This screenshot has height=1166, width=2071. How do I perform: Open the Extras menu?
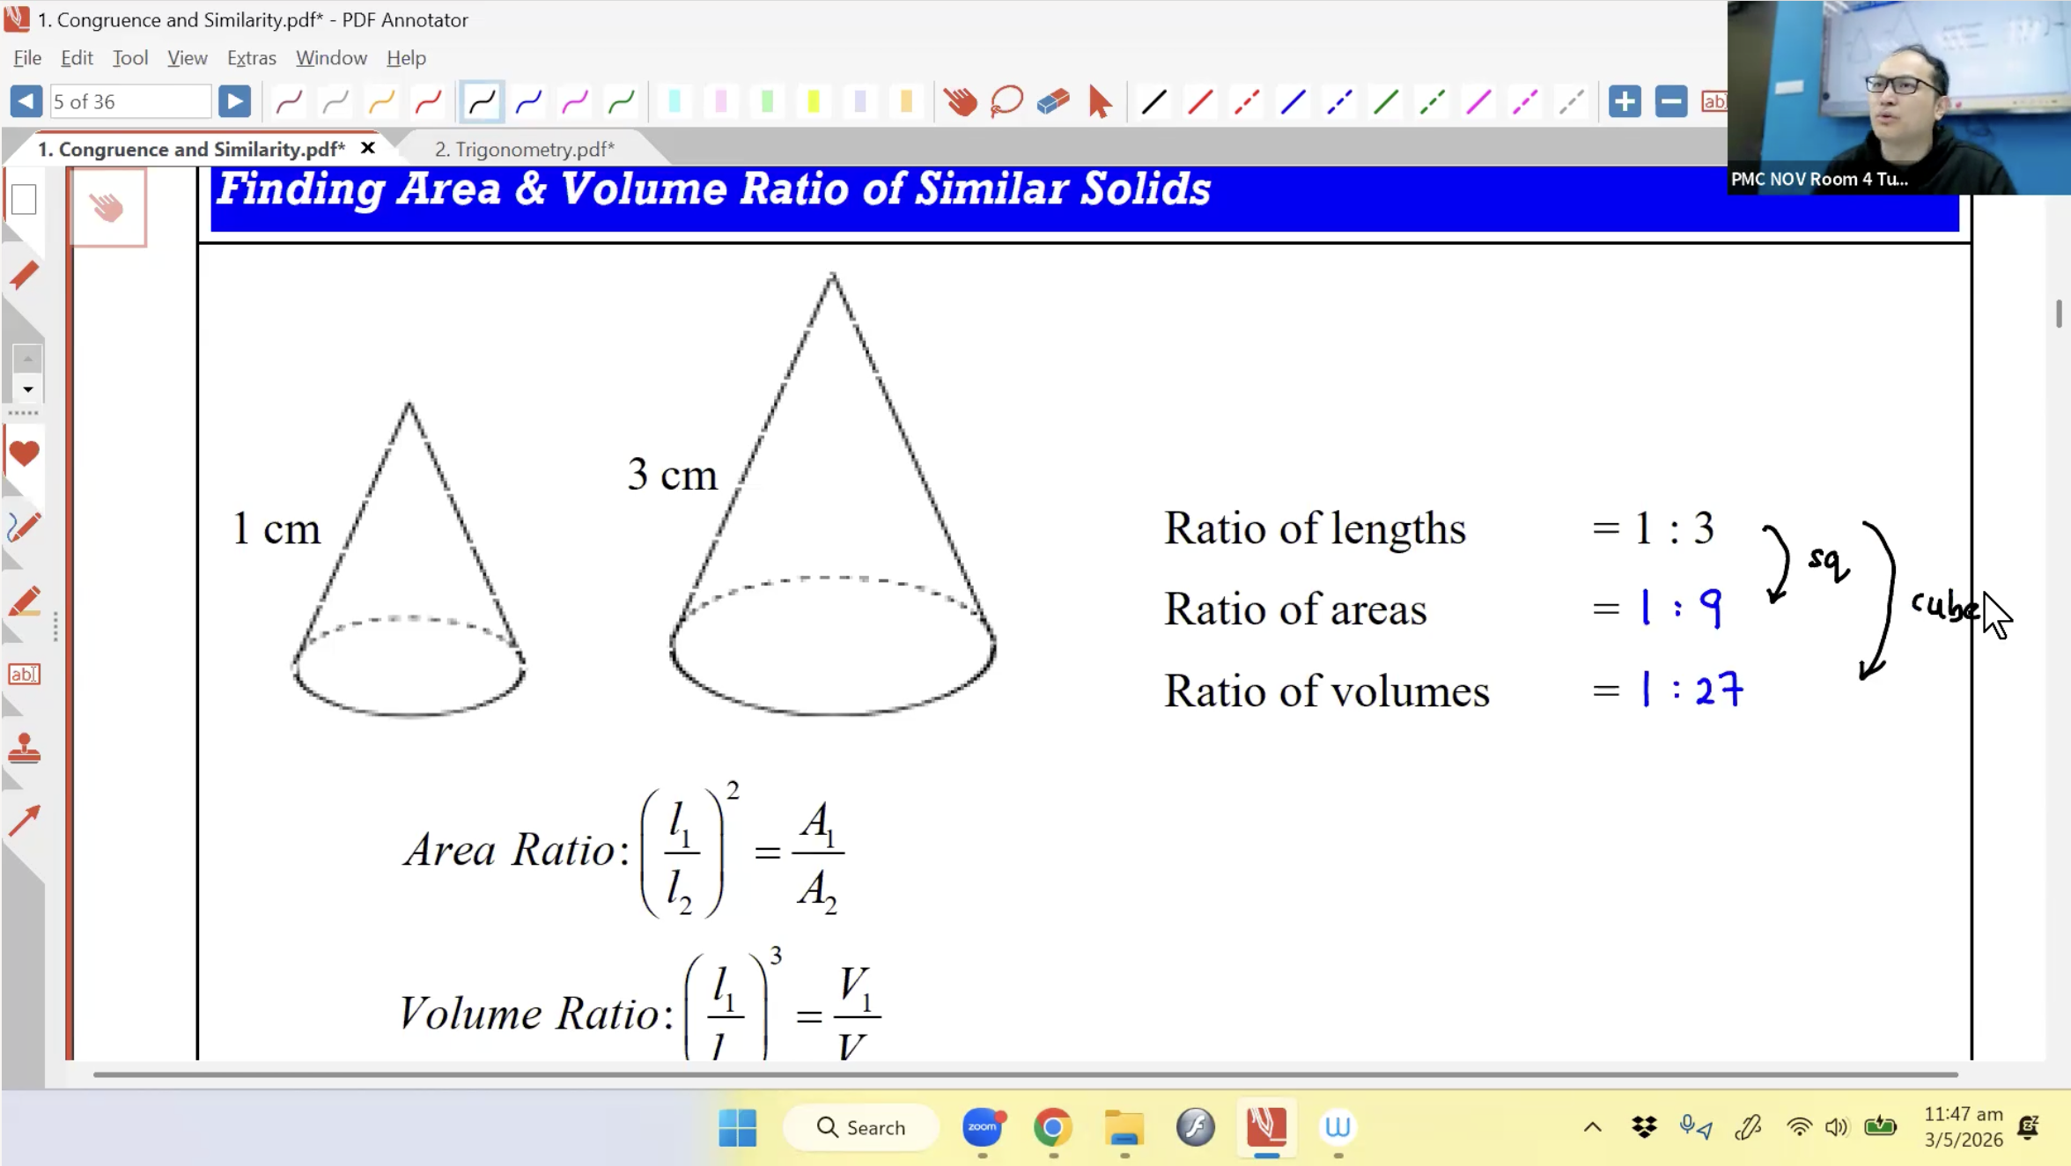point(251,57)
